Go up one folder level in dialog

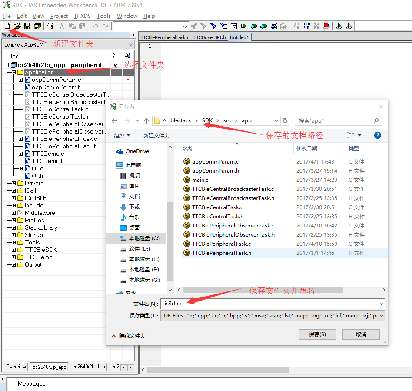[146, 120]
